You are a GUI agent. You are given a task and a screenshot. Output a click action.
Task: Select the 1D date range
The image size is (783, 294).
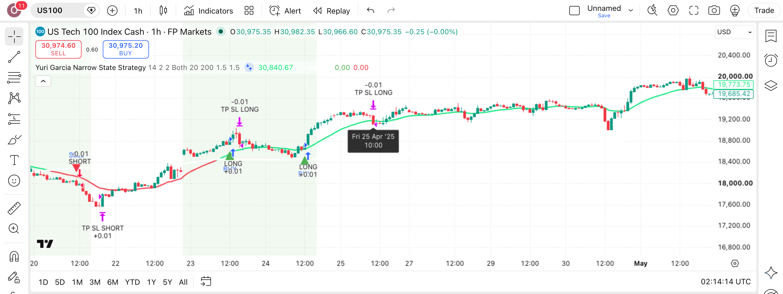43,282
